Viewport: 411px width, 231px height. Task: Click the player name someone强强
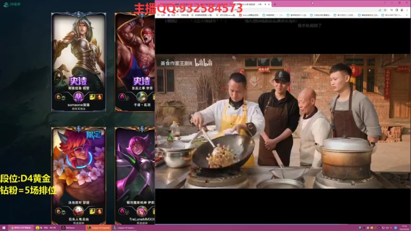click(x=79, y=105)
